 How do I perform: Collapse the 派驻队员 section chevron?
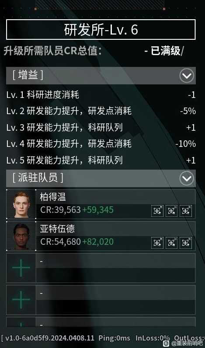186,178
